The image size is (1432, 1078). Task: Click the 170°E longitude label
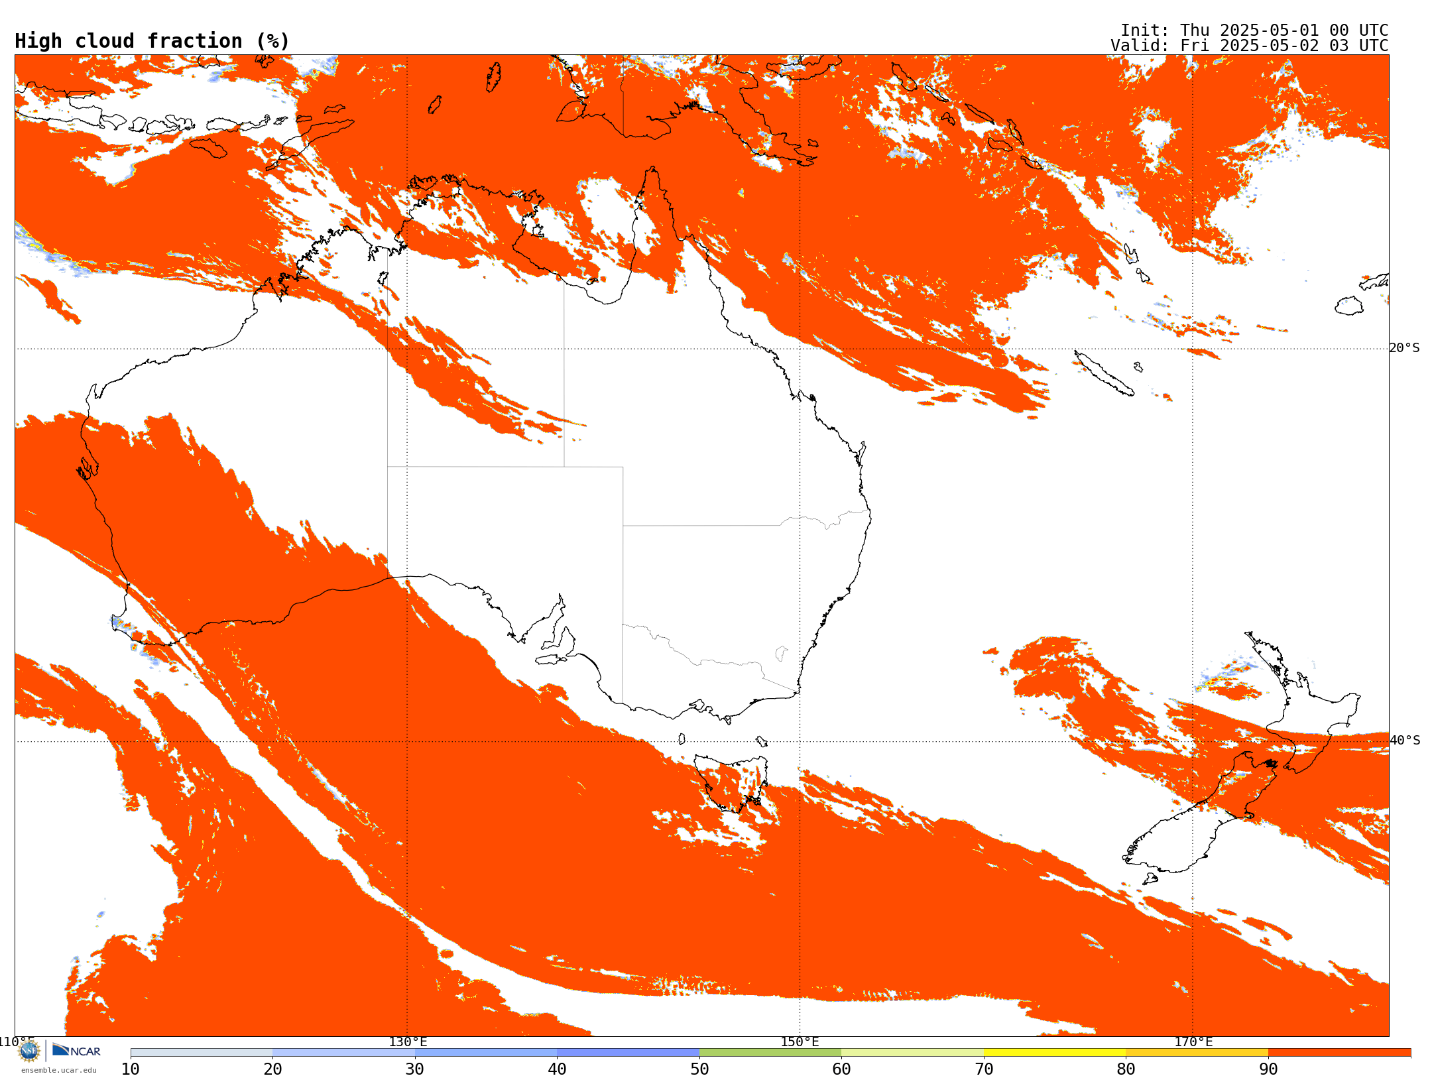[x=1193, y=1042]
